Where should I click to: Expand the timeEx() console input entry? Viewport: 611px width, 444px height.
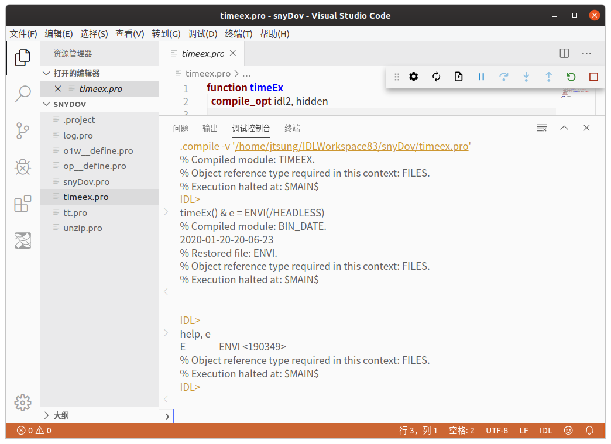click(166, 212)
